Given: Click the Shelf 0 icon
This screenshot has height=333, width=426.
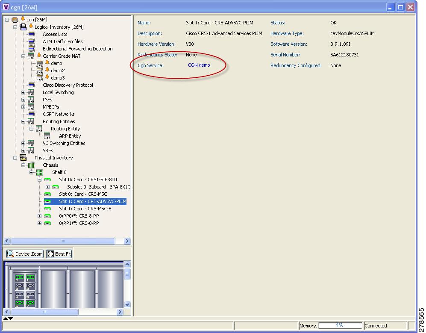Looking at the screenshot, I should point(39,172).
